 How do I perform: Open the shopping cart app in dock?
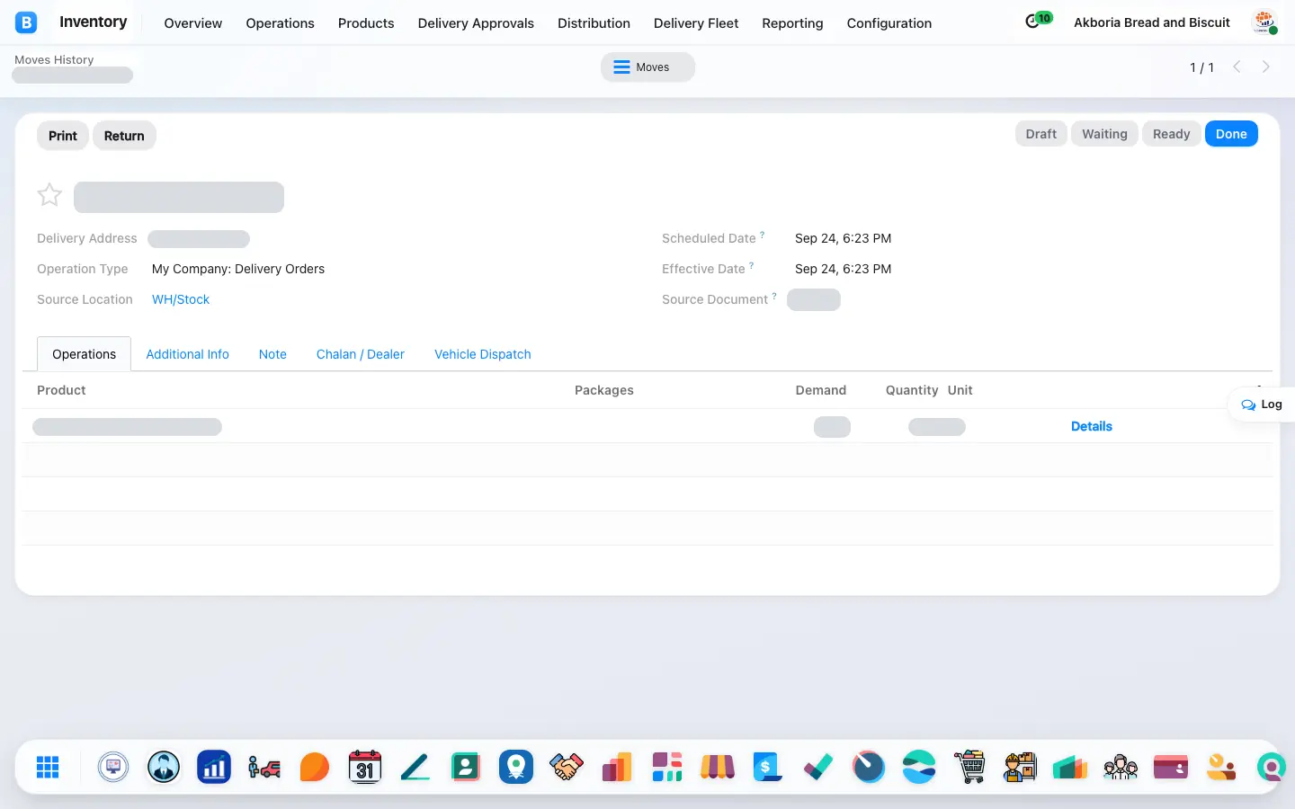(x=969, y=767)
